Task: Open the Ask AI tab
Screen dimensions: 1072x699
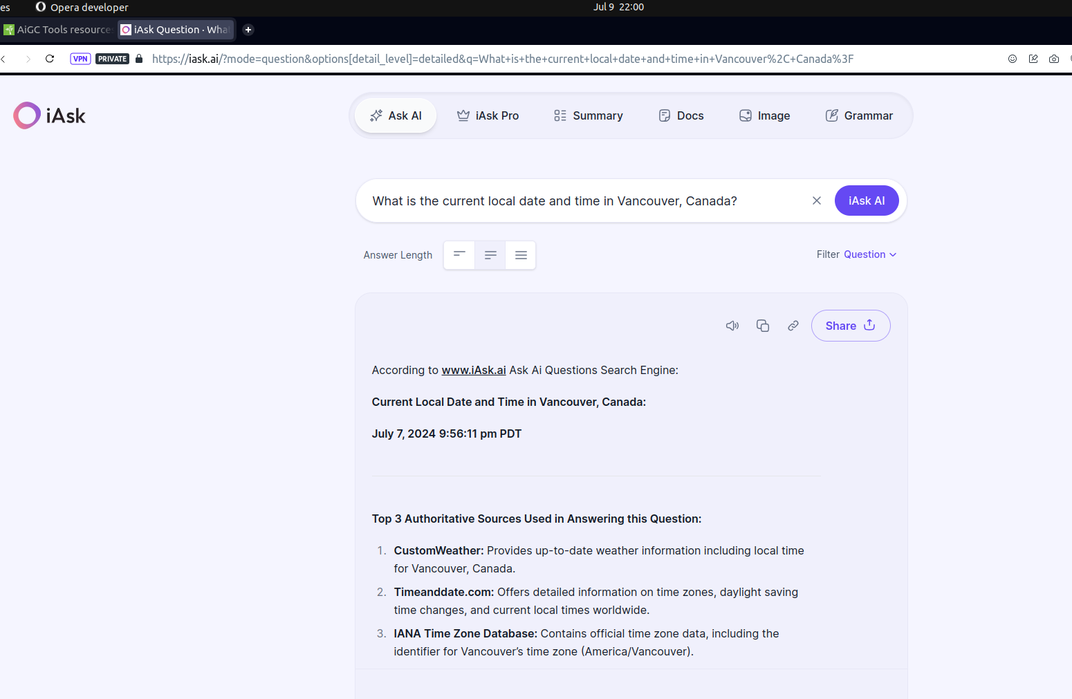Action: 396,115
